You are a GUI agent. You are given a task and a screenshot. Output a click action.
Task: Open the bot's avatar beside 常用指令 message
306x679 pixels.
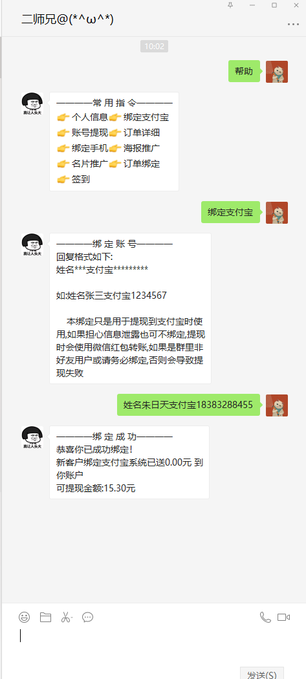point(32,103)
